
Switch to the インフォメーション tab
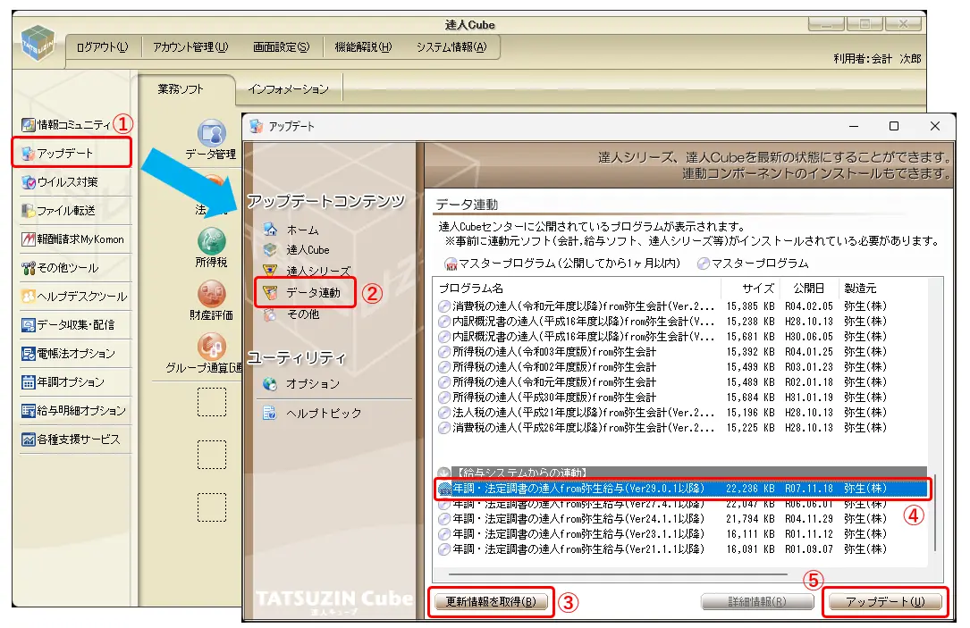point(288,89)
